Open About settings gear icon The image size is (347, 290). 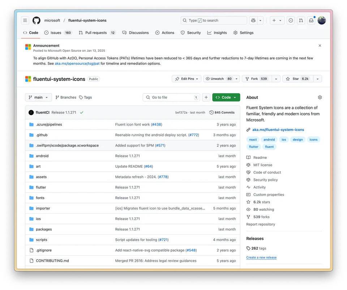tap(320, 97)
